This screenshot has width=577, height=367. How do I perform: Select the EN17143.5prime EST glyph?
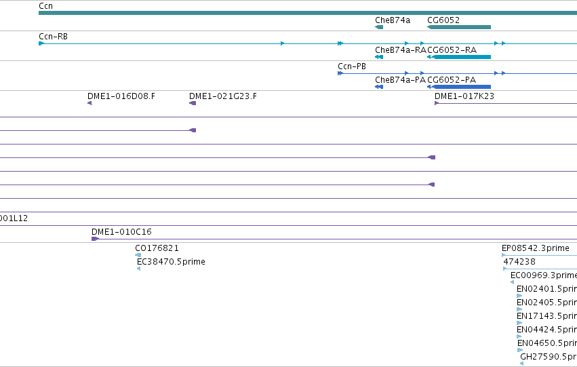tap(519, 323)
